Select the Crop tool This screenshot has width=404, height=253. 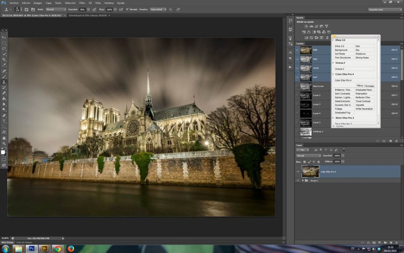(4, 59)
